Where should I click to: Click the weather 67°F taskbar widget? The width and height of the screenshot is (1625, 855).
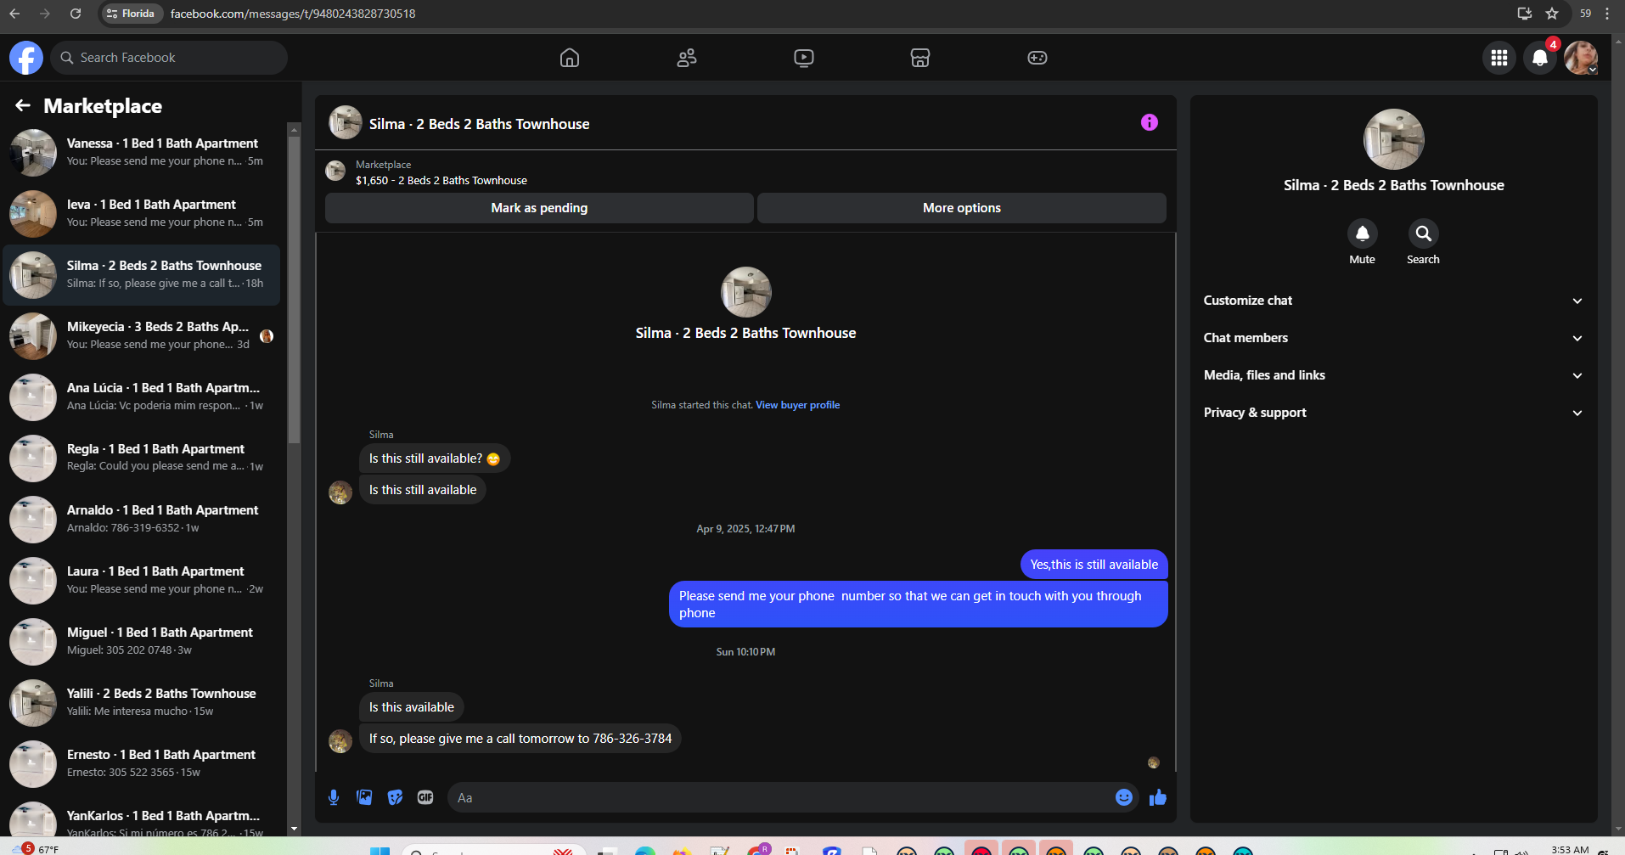pyautogui.click(x=34, y=848)
